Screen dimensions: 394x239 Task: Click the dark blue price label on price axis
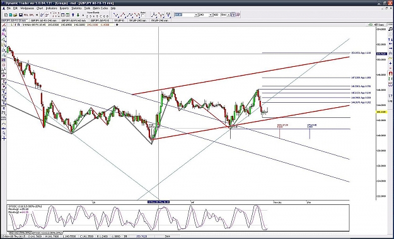coord(381,54)
